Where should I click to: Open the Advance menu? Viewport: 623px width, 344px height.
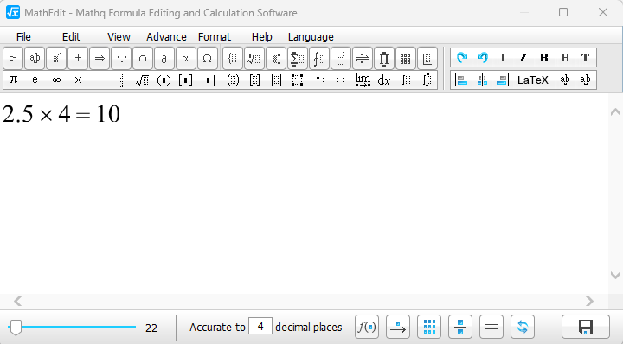click(x=166, y=37)
